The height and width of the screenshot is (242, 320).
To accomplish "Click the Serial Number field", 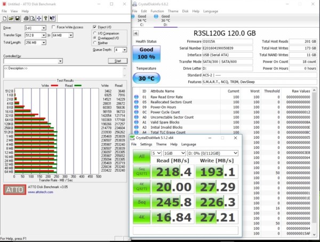I will click(227, 48).
